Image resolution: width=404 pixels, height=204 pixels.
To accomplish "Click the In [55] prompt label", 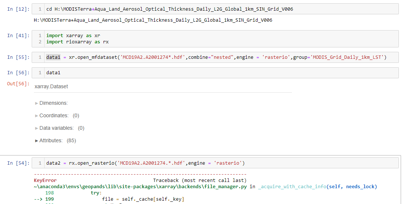I will 18,57.
